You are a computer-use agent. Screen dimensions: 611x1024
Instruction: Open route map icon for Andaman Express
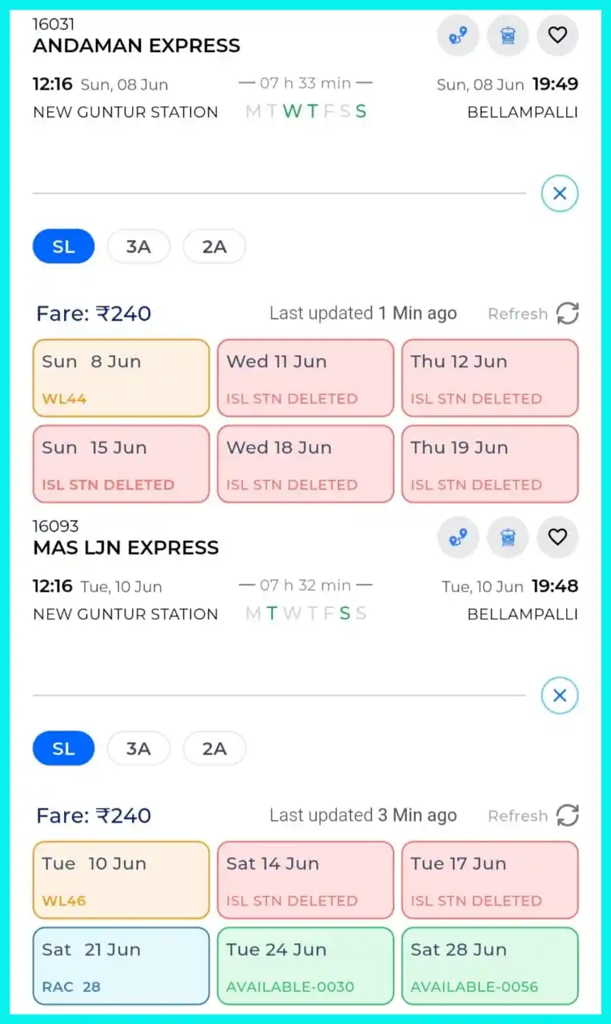tap(458, 35)
